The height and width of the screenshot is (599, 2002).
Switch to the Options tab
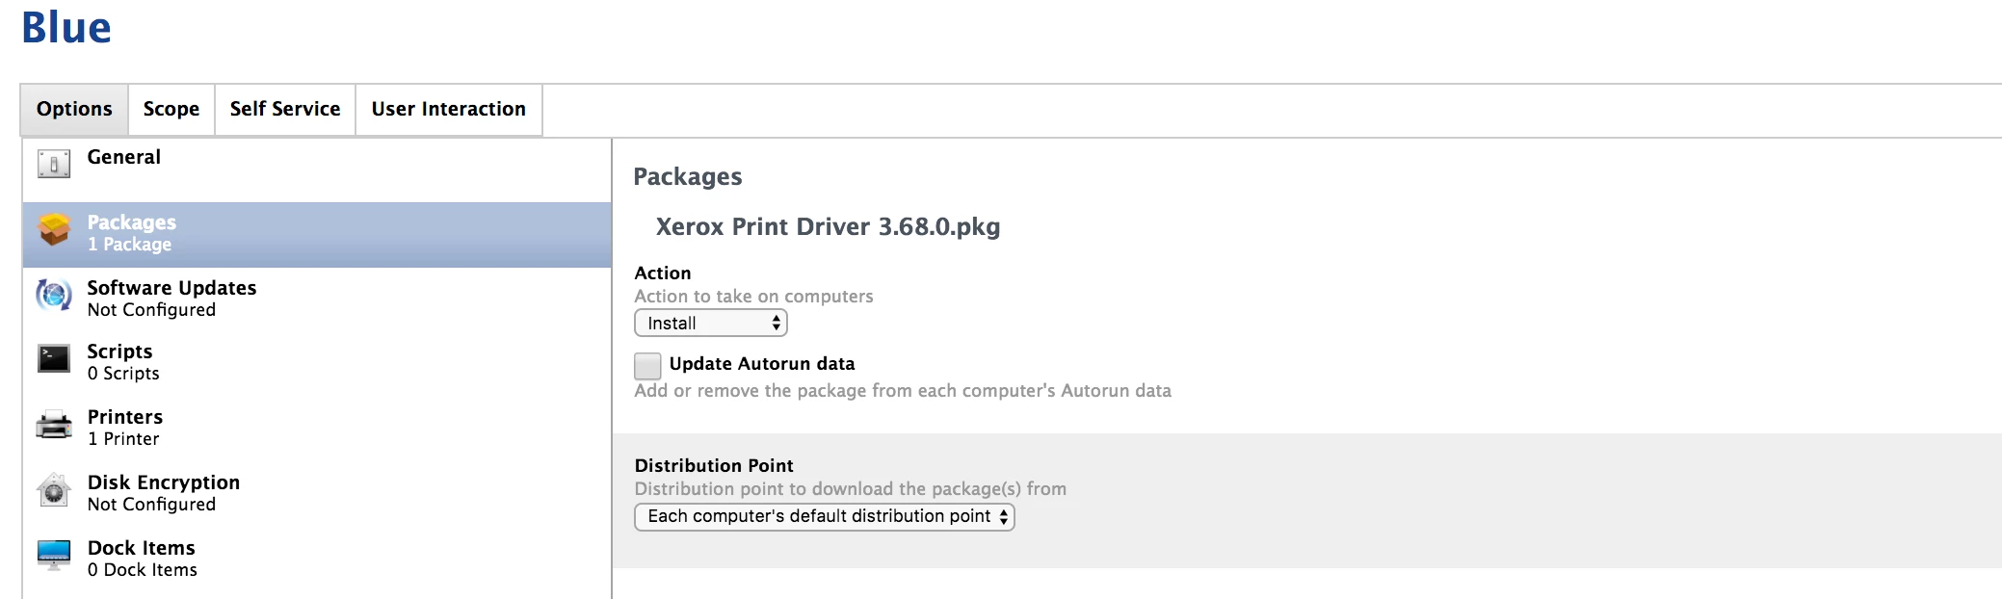tap(74, 110)
